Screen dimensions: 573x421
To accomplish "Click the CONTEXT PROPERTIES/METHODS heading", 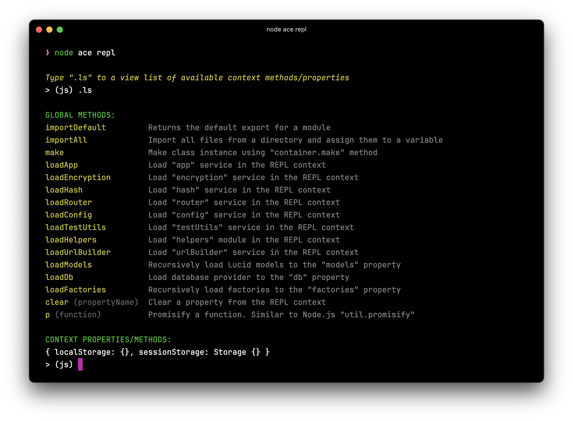I will pos(108,340).
